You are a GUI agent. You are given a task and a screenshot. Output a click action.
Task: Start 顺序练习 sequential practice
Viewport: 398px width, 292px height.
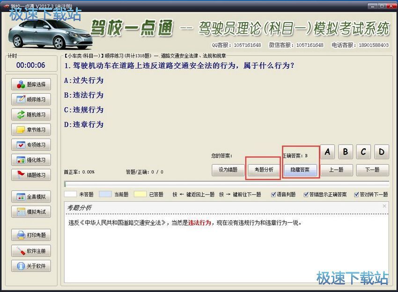(31, 100)
